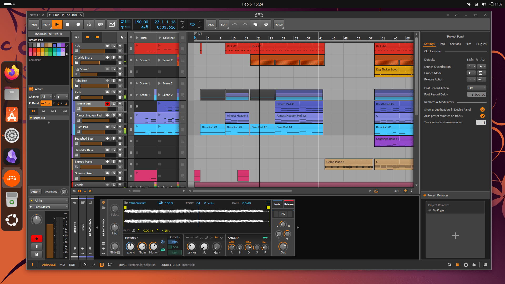Image resolution: width=505 pixels, height=284 pixels.
Task: Enable the metronome icon in the toolbar
Action: coord(183,27)
